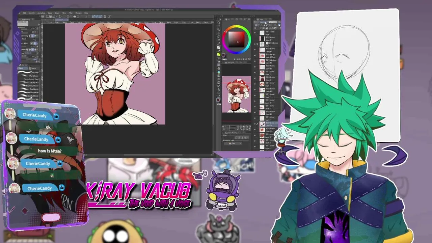Open the Expression color dropdown

[x=233, y=143]
